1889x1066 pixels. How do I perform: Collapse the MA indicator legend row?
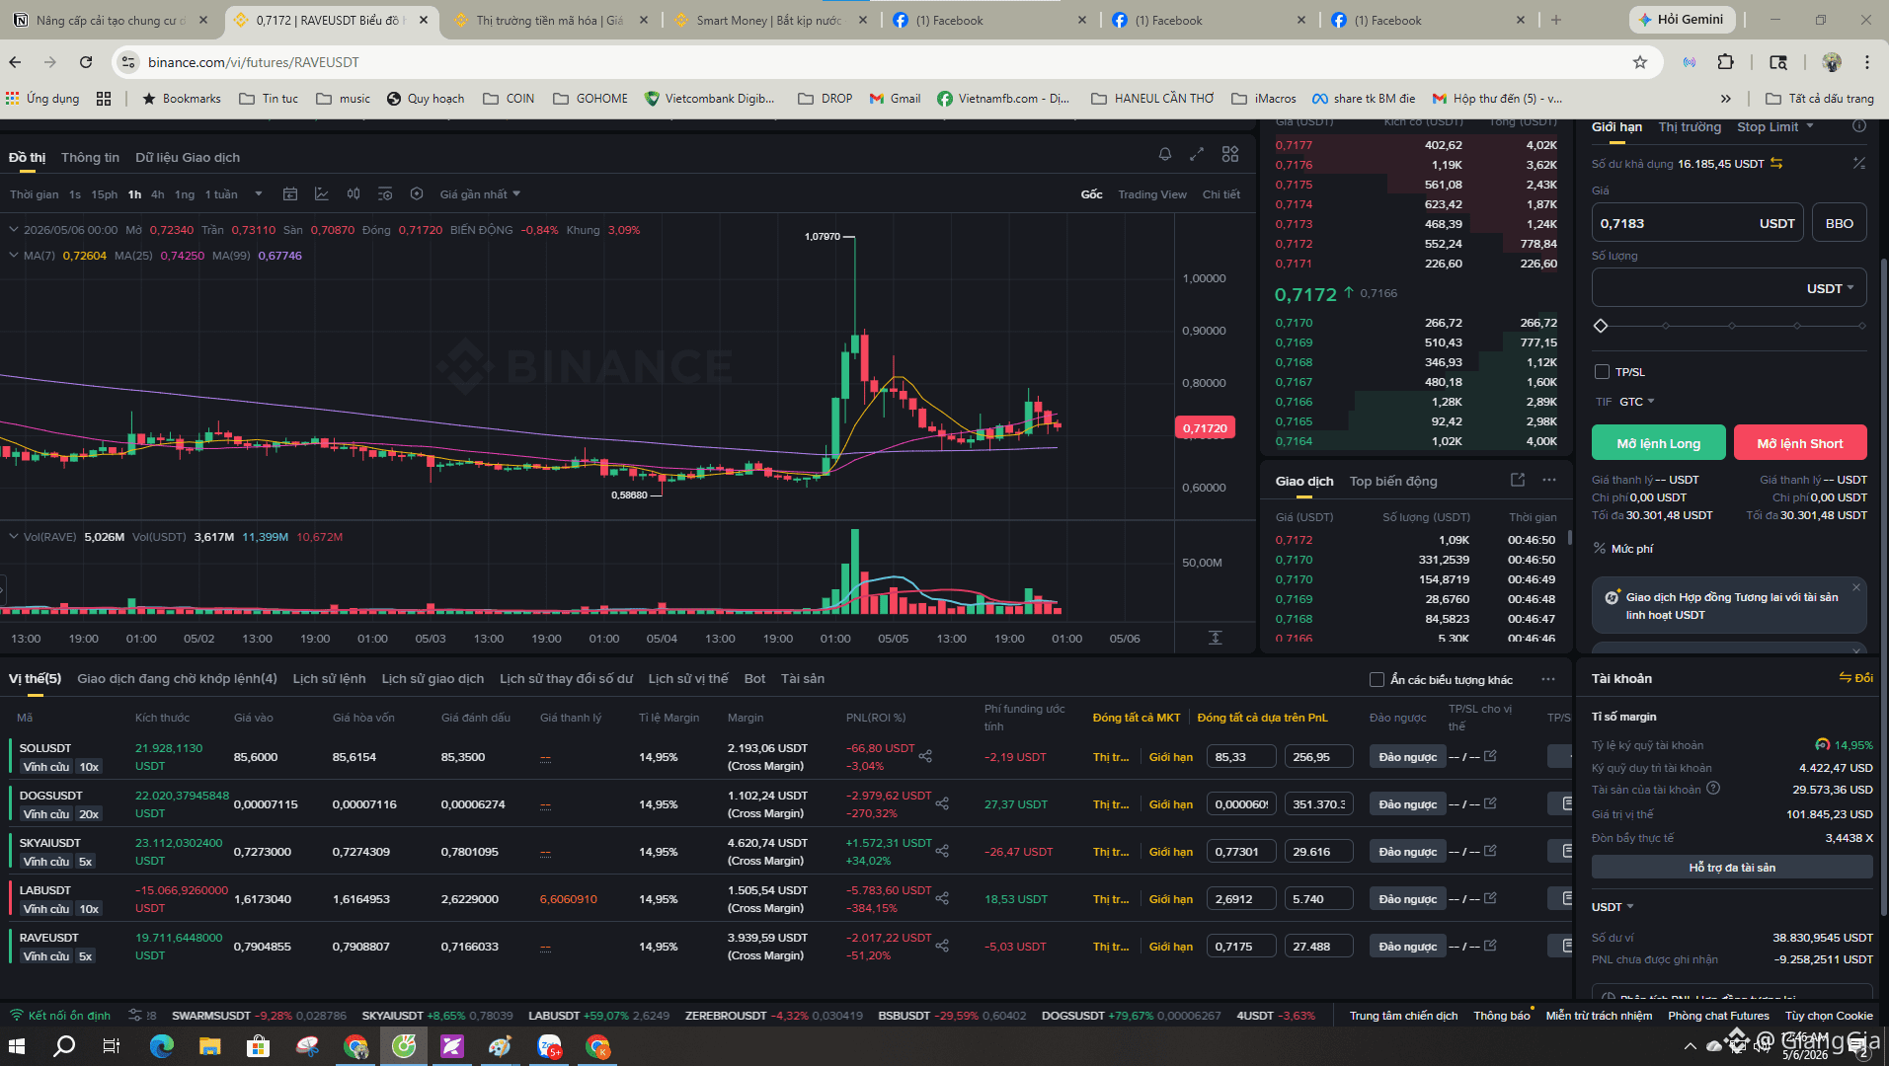pyautogui.click(x=14, y=256)
